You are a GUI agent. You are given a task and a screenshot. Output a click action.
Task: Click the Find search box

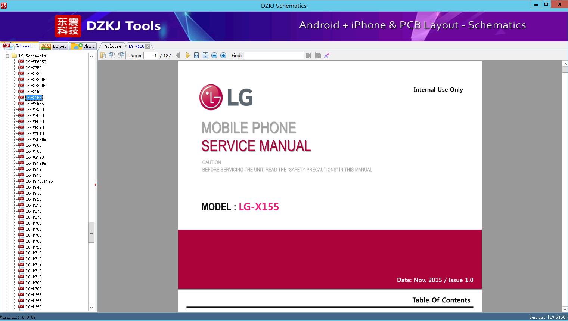274,55
